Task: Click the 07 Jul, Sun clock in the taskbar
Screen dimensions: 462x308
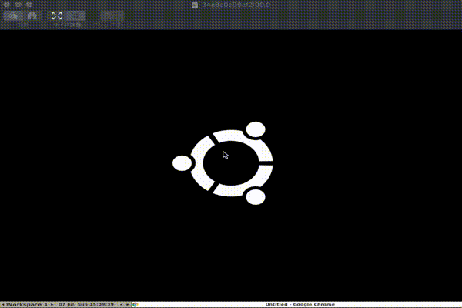Action: [86, 304]
